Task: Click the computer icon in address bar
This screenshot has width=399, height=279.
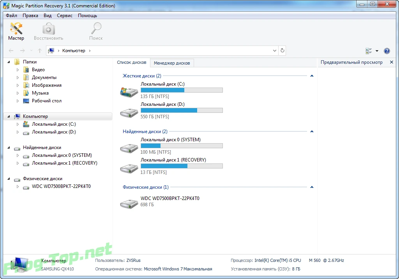Action: (51, 51)
